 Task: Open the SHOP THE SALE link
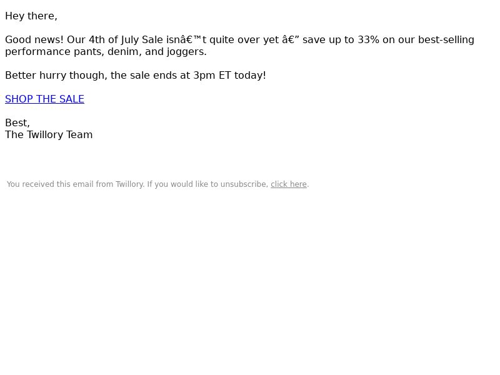(44, 99)
